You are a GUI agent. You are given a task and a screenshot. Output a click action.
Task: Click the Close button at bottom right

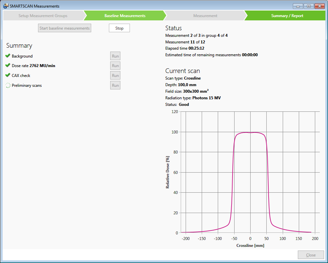click(x=311, y=255)
